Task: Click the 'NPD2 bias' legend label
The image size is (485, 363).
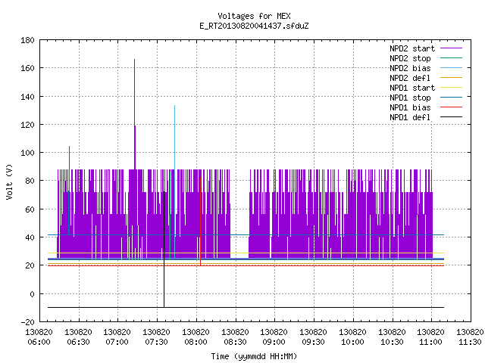Action: 410,68
